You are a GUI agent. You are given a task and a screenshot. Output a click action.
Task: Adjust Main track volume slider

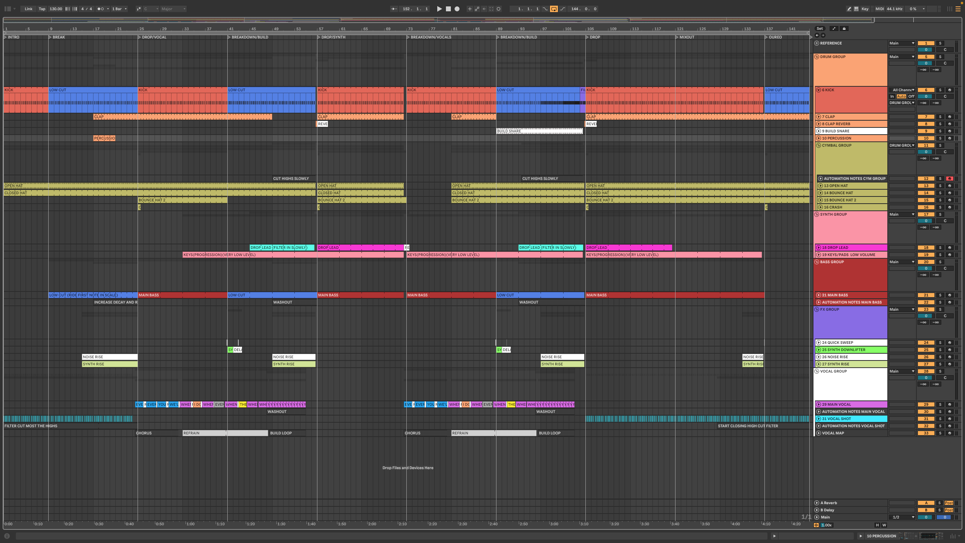[x=926, y=517]
